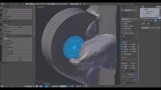The image size is (161, 90).
Task: Open the Render menu
Action: 11,4
